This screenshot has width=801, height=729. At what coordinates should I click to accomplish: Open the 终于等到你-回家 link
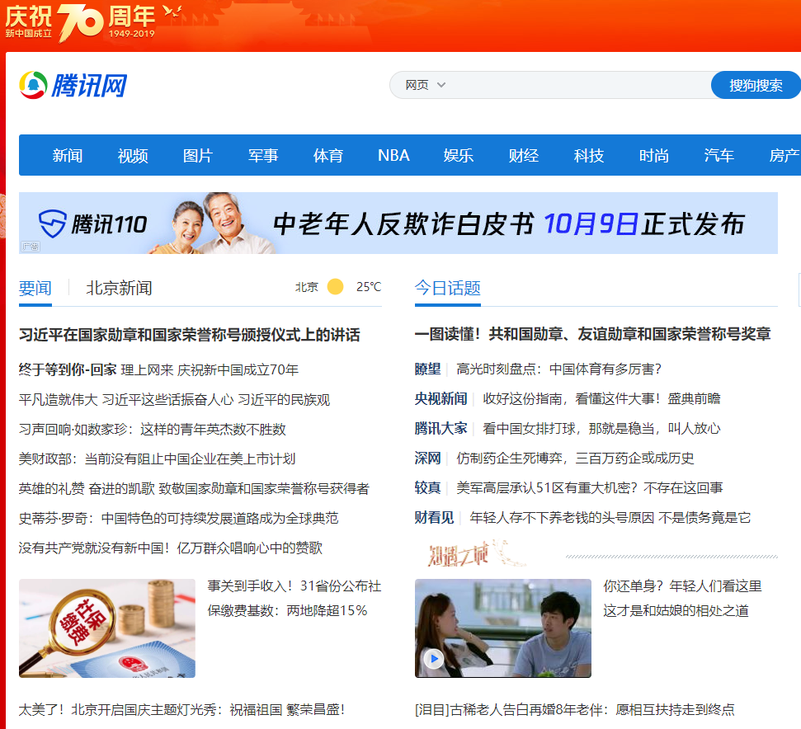[x=68, y=369]
